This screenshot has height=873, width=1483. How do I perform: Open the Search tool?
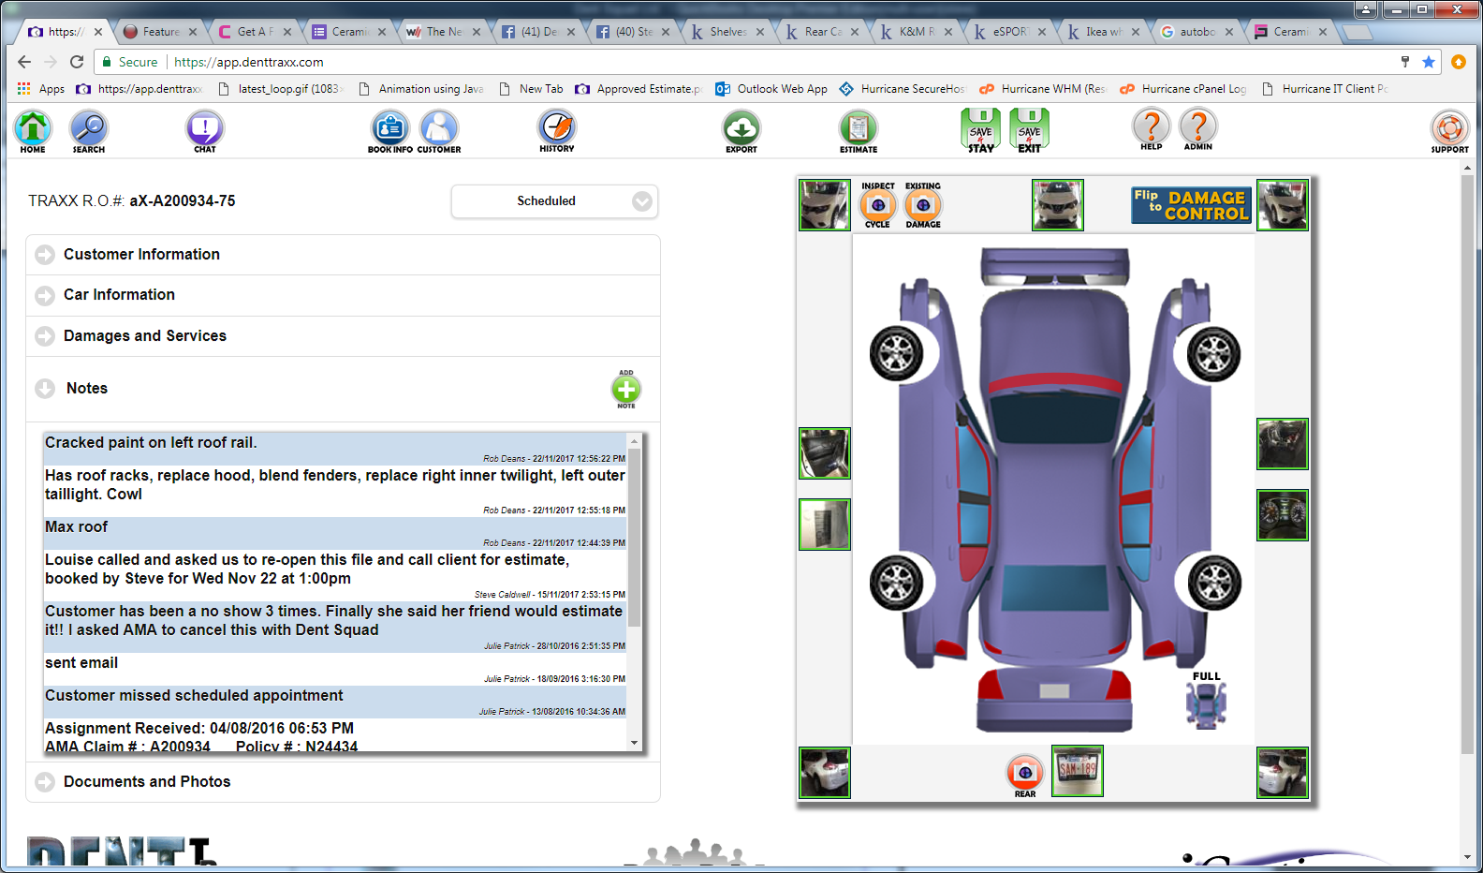[89, 129]
